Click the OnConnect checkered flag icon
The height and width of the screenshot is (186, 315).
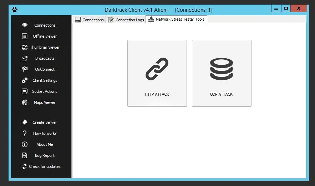coord(25,69)
